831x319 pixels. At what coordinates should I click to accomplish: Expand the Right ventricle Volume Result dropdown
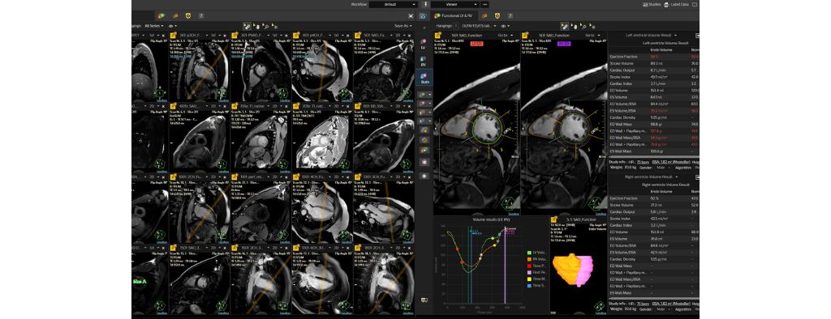[652, 177]
